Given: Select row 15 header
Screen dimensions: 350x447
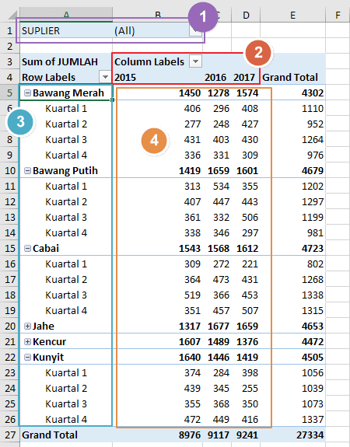Looking at the screenshot, I should point(9,249).
